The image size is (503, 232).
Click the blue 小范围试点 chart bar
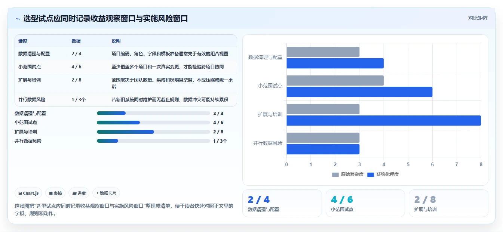tap(359, 92)
